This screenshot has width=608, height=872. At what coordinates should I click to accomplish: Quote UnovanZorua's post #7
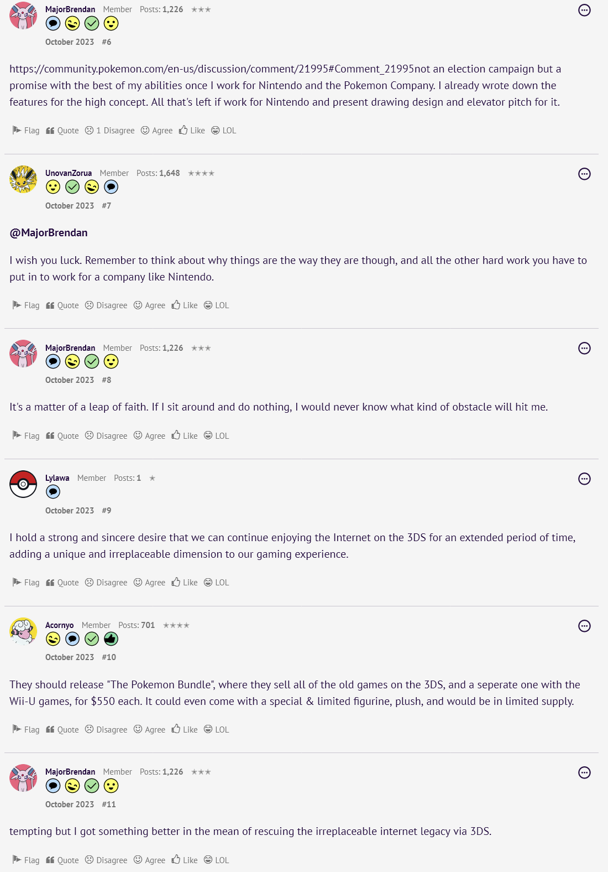point(62,305)
